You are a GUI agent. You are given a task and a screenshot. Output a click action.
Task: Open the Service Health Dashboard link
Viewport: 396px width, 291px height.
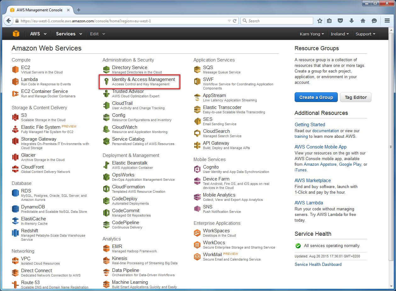pos(318,264)
